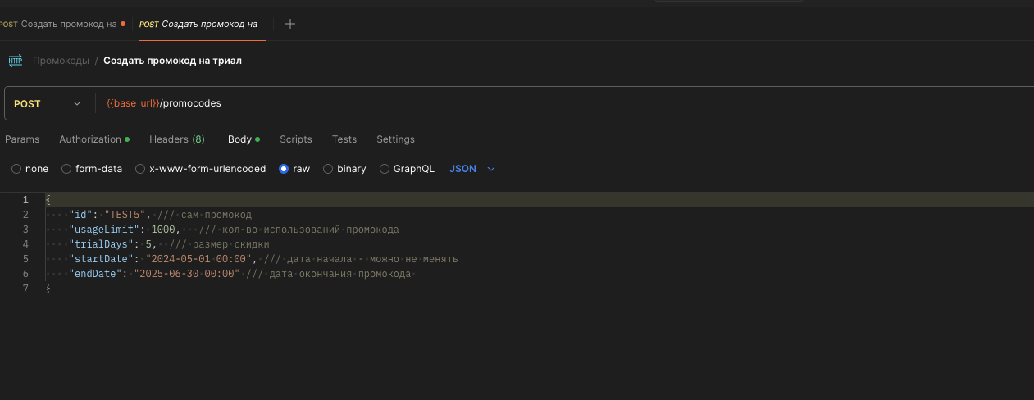
Task: Select the raw body radio button
Action: coord(284,169)
